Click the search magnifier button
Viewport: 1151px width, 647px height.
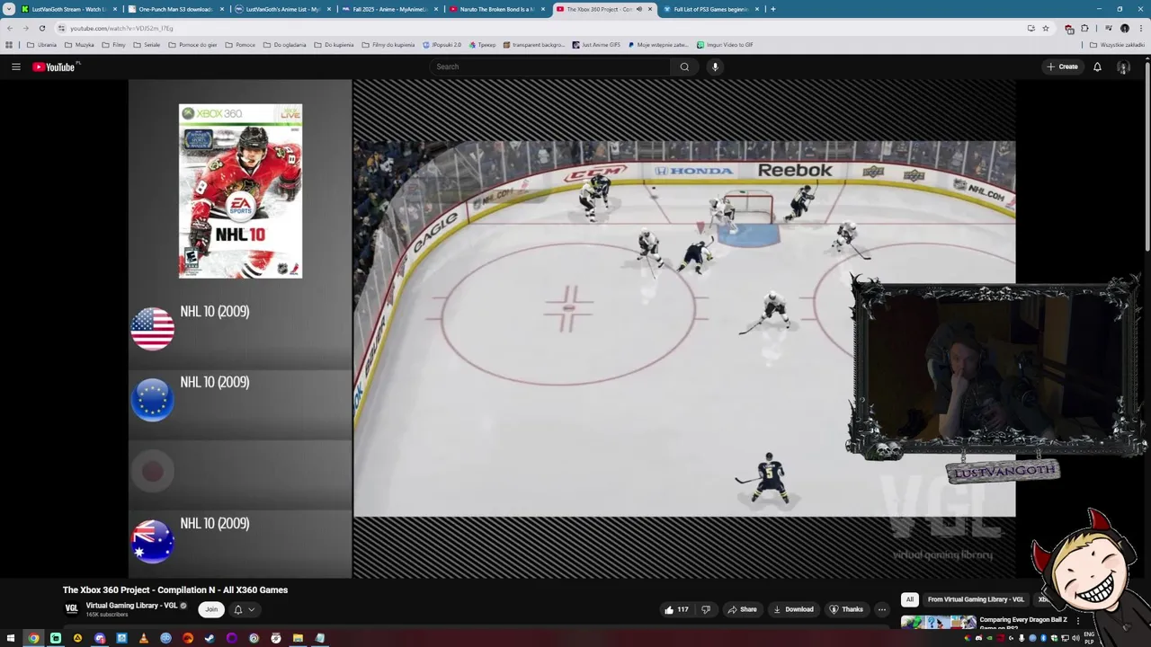click(684, 66)
